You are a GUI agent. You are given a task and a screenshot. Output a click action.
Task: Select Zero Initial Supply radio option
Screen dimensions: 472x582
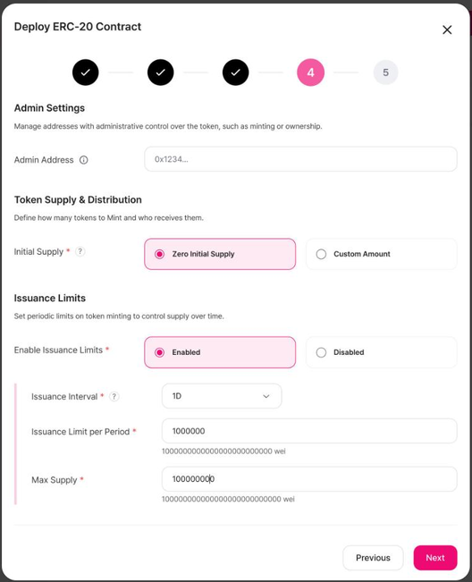[220, 254]
